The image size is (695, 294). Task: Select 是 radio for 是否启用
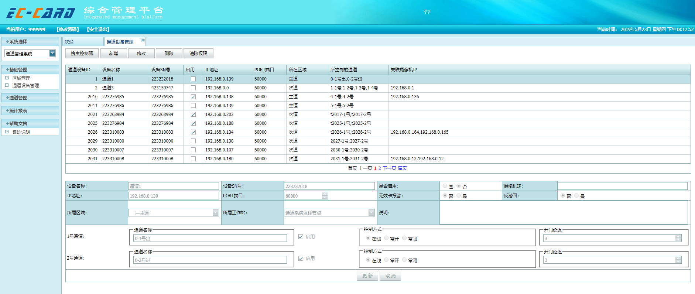coord(445,186)
